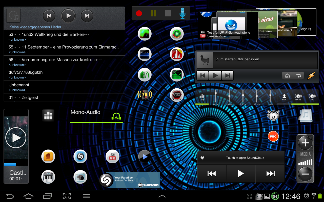The image size is (324, 202).
Task: Open the VR phone vibration app icon
Action: [x=145, y=95]
